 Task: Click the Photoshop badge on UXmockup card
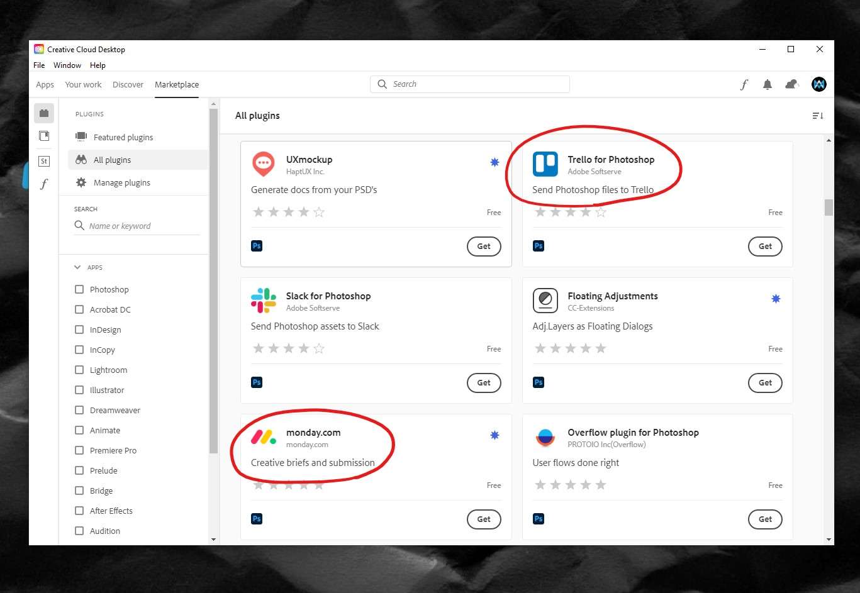point(257,246)
